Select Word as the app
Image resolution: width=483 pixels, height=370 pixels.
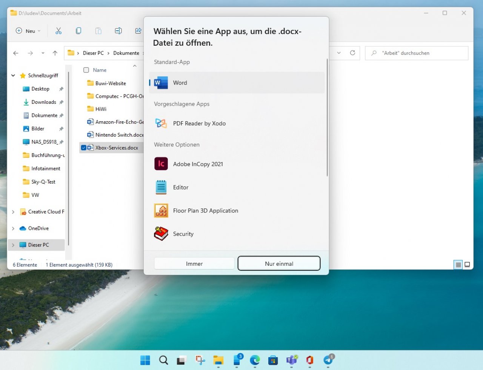[237, 83]
